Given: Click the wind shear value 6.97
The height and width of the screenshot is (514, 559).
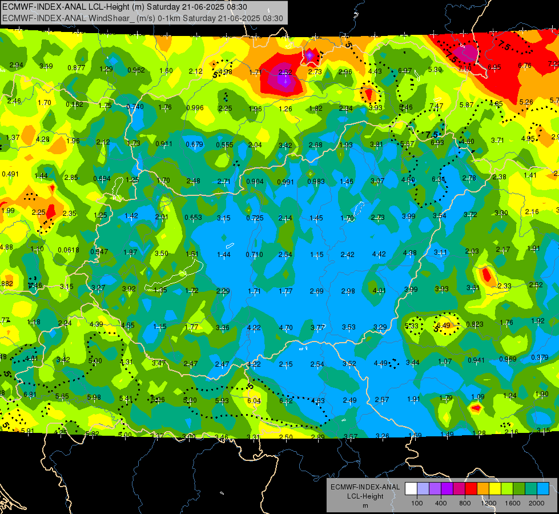Looking at the screenshot, I should tap(405, 71).
